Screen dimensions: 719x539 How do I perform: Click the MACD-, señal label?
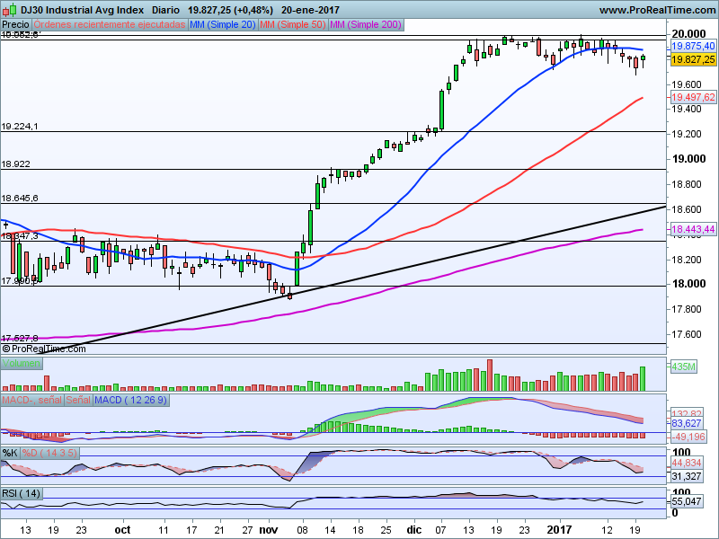coord(31,400)
